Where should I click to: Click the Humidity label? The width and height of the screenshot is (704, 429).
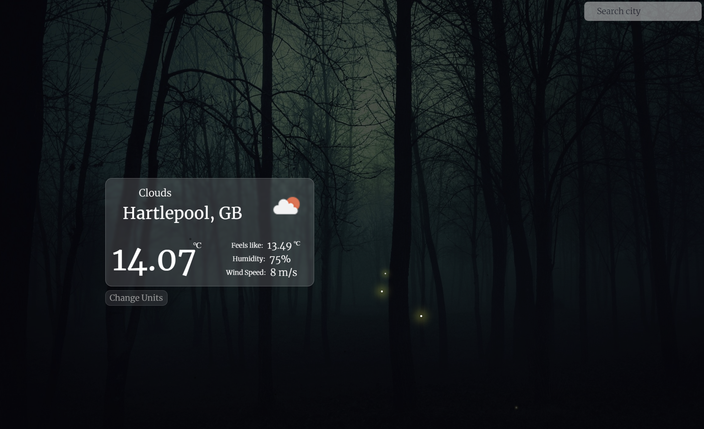tap(248, 259)
